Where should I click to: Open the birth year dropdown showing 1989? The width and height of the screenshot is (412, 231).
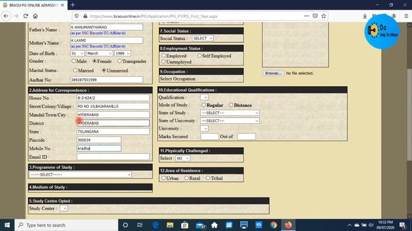tap(122, 53)
